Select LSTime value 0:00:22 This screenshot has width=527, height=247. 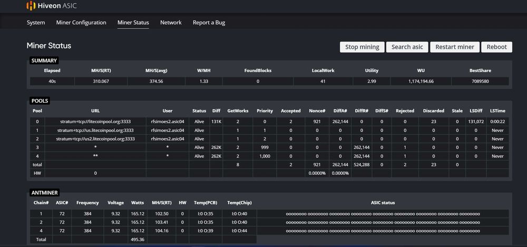point(497,122)
